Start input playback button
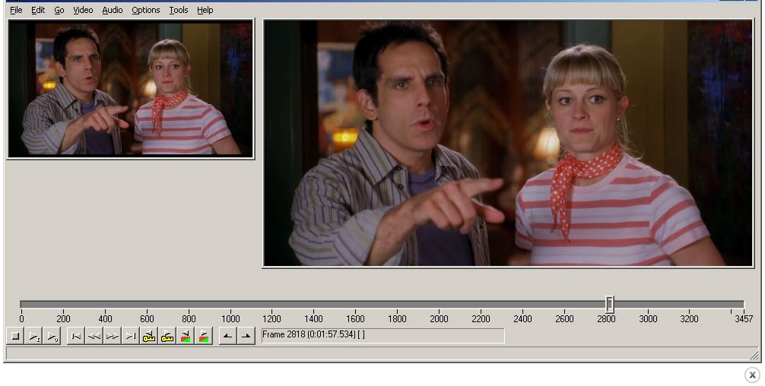This screenshot has height=386, width=765. click(x=33, y=336)
